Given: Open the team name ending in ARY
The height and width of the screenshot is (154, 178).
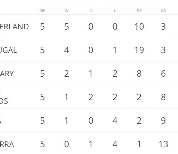Looking at the screenshot, I should click(7, 74).
